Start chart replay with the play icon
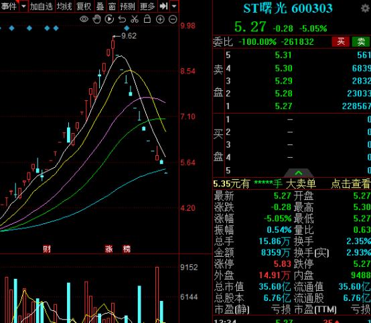The height and width of the screenshot is (323, 371). 109,19
